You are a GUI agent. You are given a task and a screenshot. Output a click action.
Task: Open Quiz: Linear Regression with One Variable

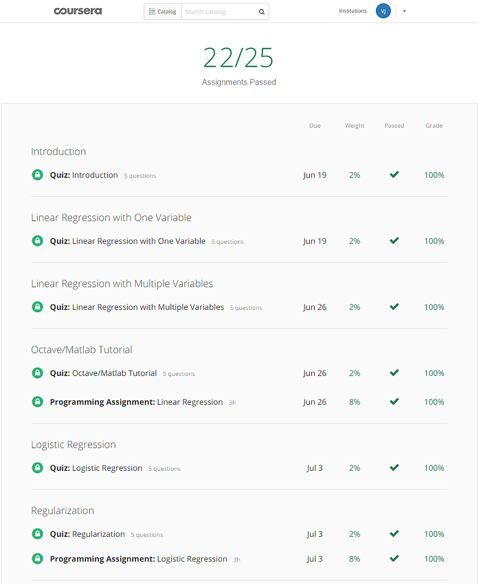coord(128,241)
